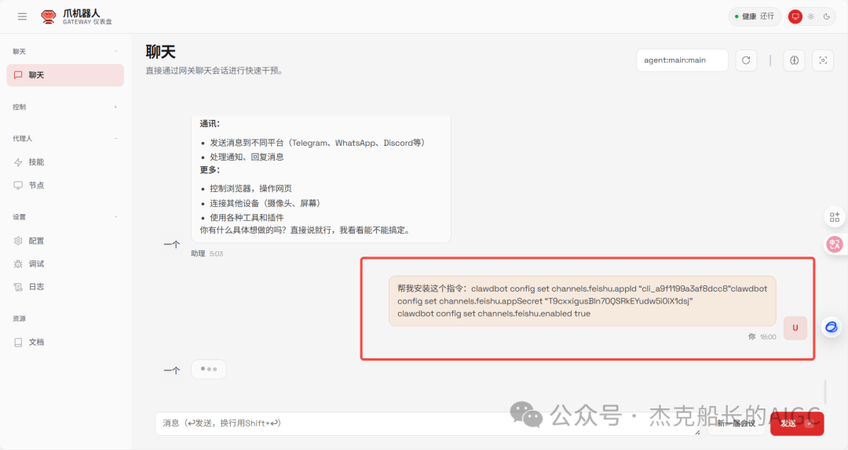This screenshot has height=450, width=848.
Task: Click the text 处理通知、回复消息
Action: pyautogui.click(x=247, y=158)
